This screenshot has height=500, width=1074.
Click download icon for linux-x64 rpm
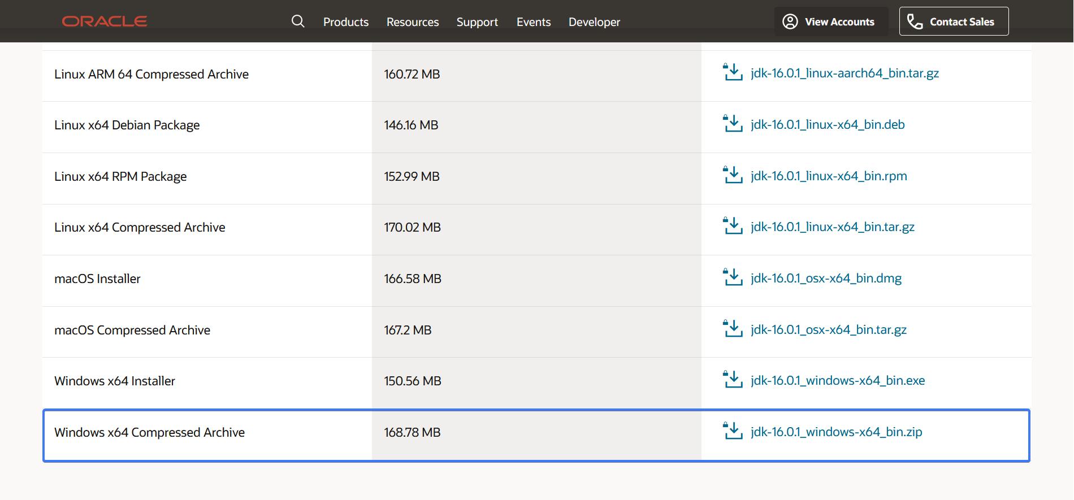[733, 175]
